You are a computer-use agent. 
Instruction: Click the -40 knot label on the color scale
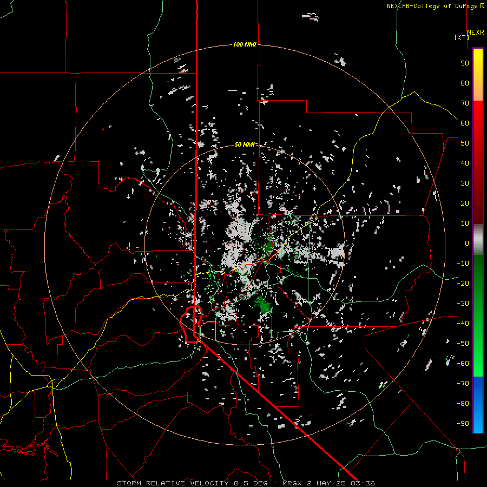click(463, 324)
